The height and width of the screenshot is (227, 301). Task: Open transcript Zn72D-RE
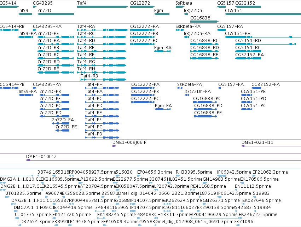tap(56, 72)
